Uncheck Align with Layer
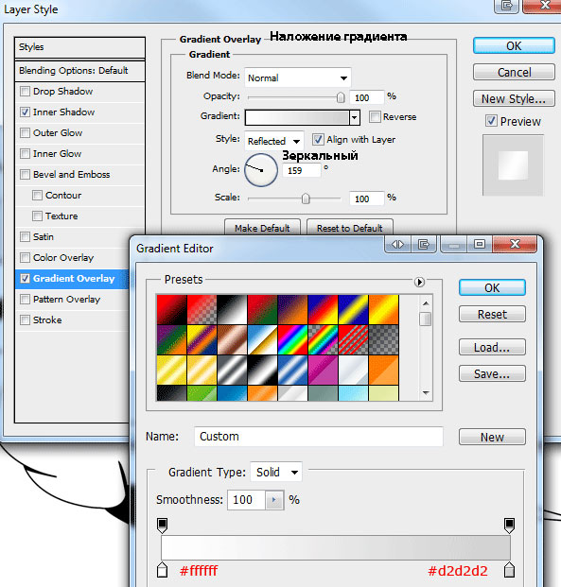This screenshot has height=587, width=561. click(318, 140)
